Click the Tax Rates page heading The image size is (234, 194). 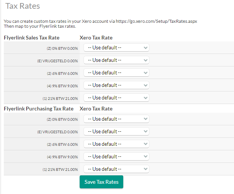click(23, 6)
